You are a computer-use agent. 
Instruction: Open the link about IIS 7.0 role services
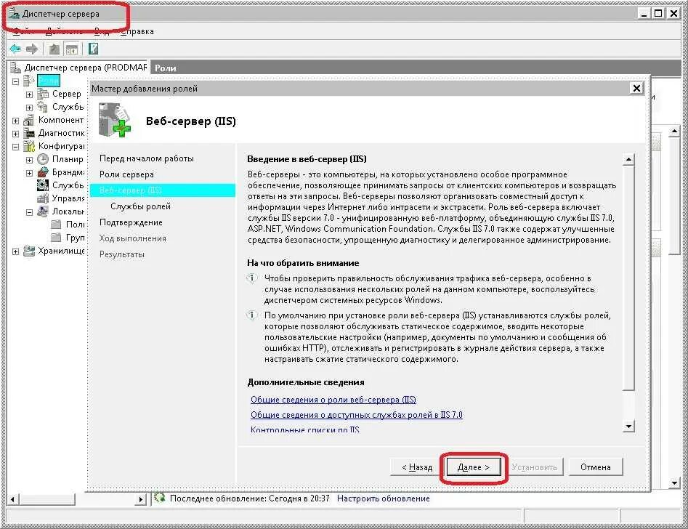(x=356, y=414)
